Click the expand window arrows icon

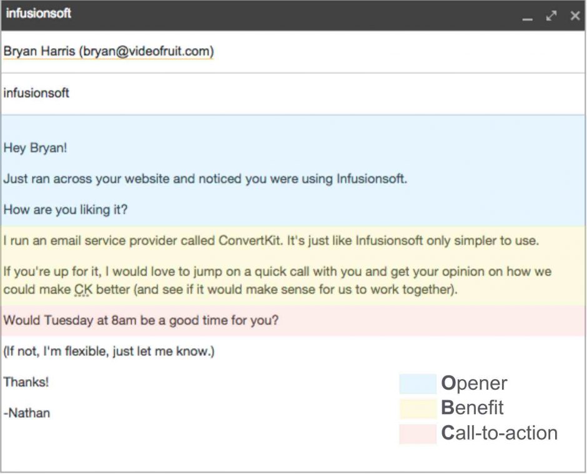point(551,14)
